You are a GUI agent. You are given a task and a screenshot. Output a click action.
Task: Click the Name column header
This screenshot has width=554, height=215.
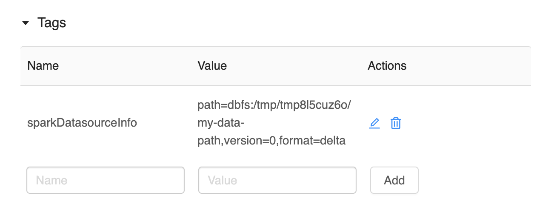(43, 66)
